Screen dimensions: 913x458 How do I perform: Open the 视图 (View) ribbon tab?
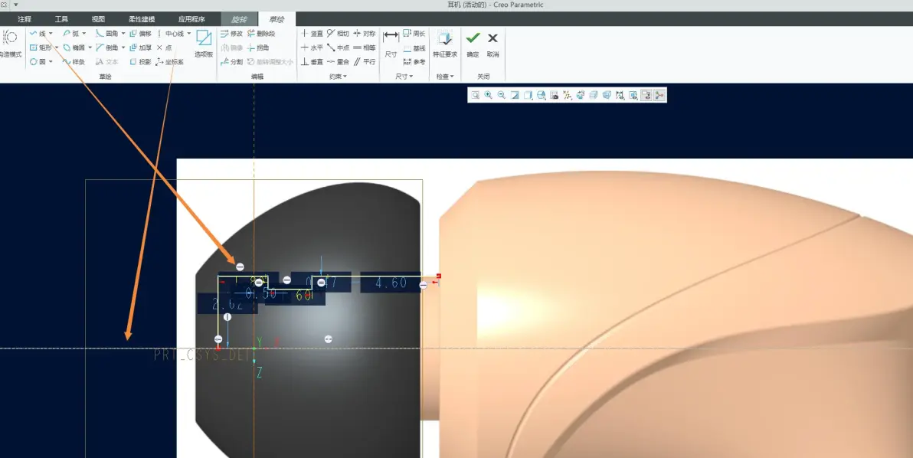98,19
